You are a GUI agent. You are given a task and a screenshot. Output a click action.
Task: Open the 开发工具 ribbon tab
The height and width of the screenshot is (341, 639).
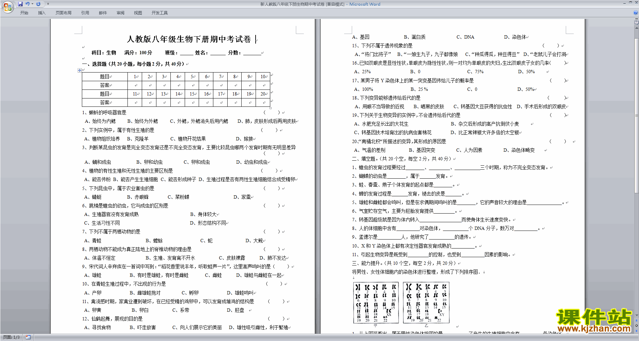(160, 13)
